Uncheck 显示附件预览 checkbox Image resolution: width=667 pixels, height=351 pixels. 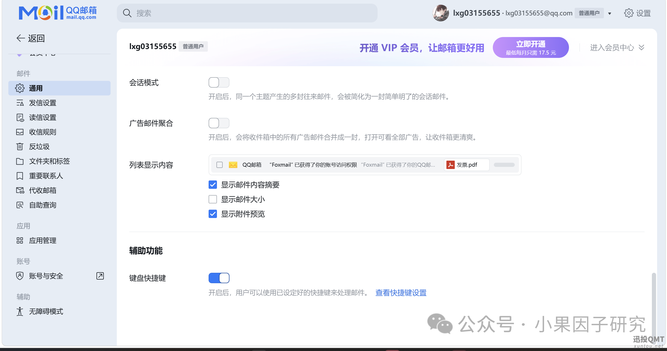tap(213, 214)
